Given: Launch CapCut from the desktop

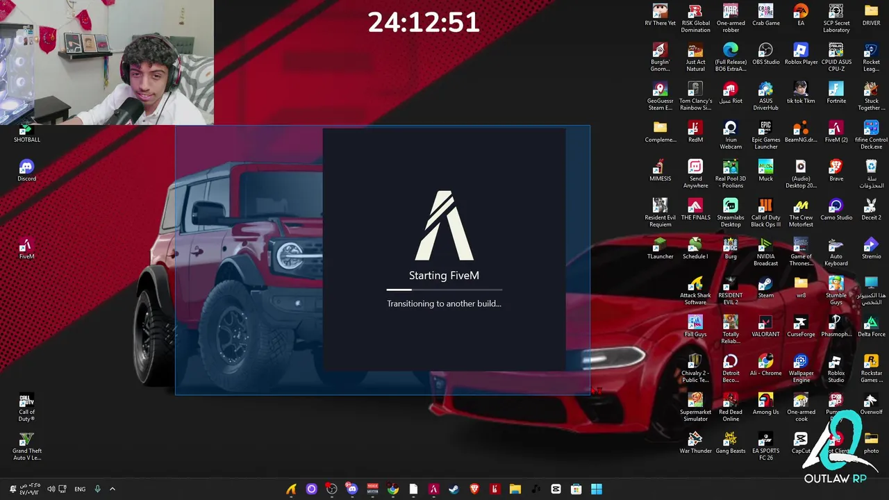Looking at the screenshot, I should 801,443.
